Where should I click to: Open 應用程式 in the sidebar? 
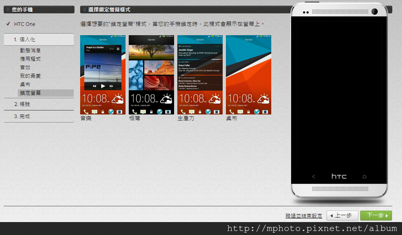pos(30,59)
